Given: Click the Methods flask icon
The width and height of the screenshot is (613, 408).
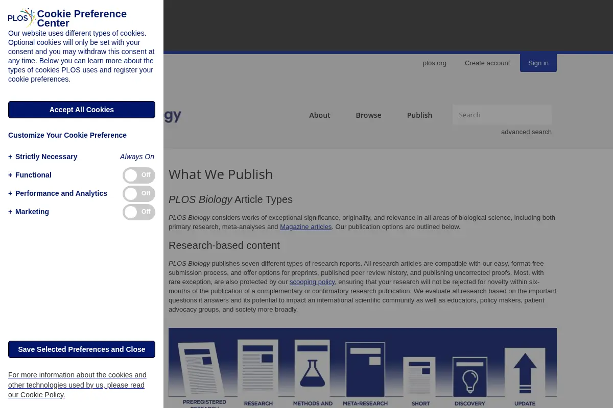Looking at the screenshot, I should (x=312, y=368).
